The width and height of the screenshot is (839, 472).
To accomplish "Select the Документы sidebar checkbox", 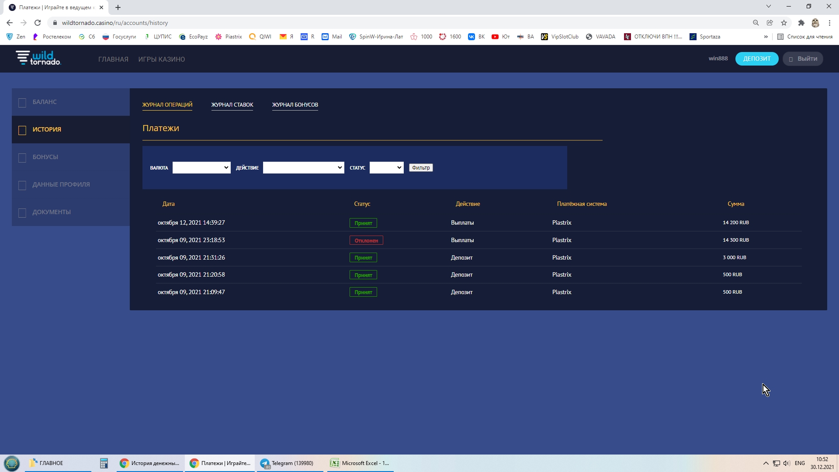I will pyautogui.click(x=22, y=213).
